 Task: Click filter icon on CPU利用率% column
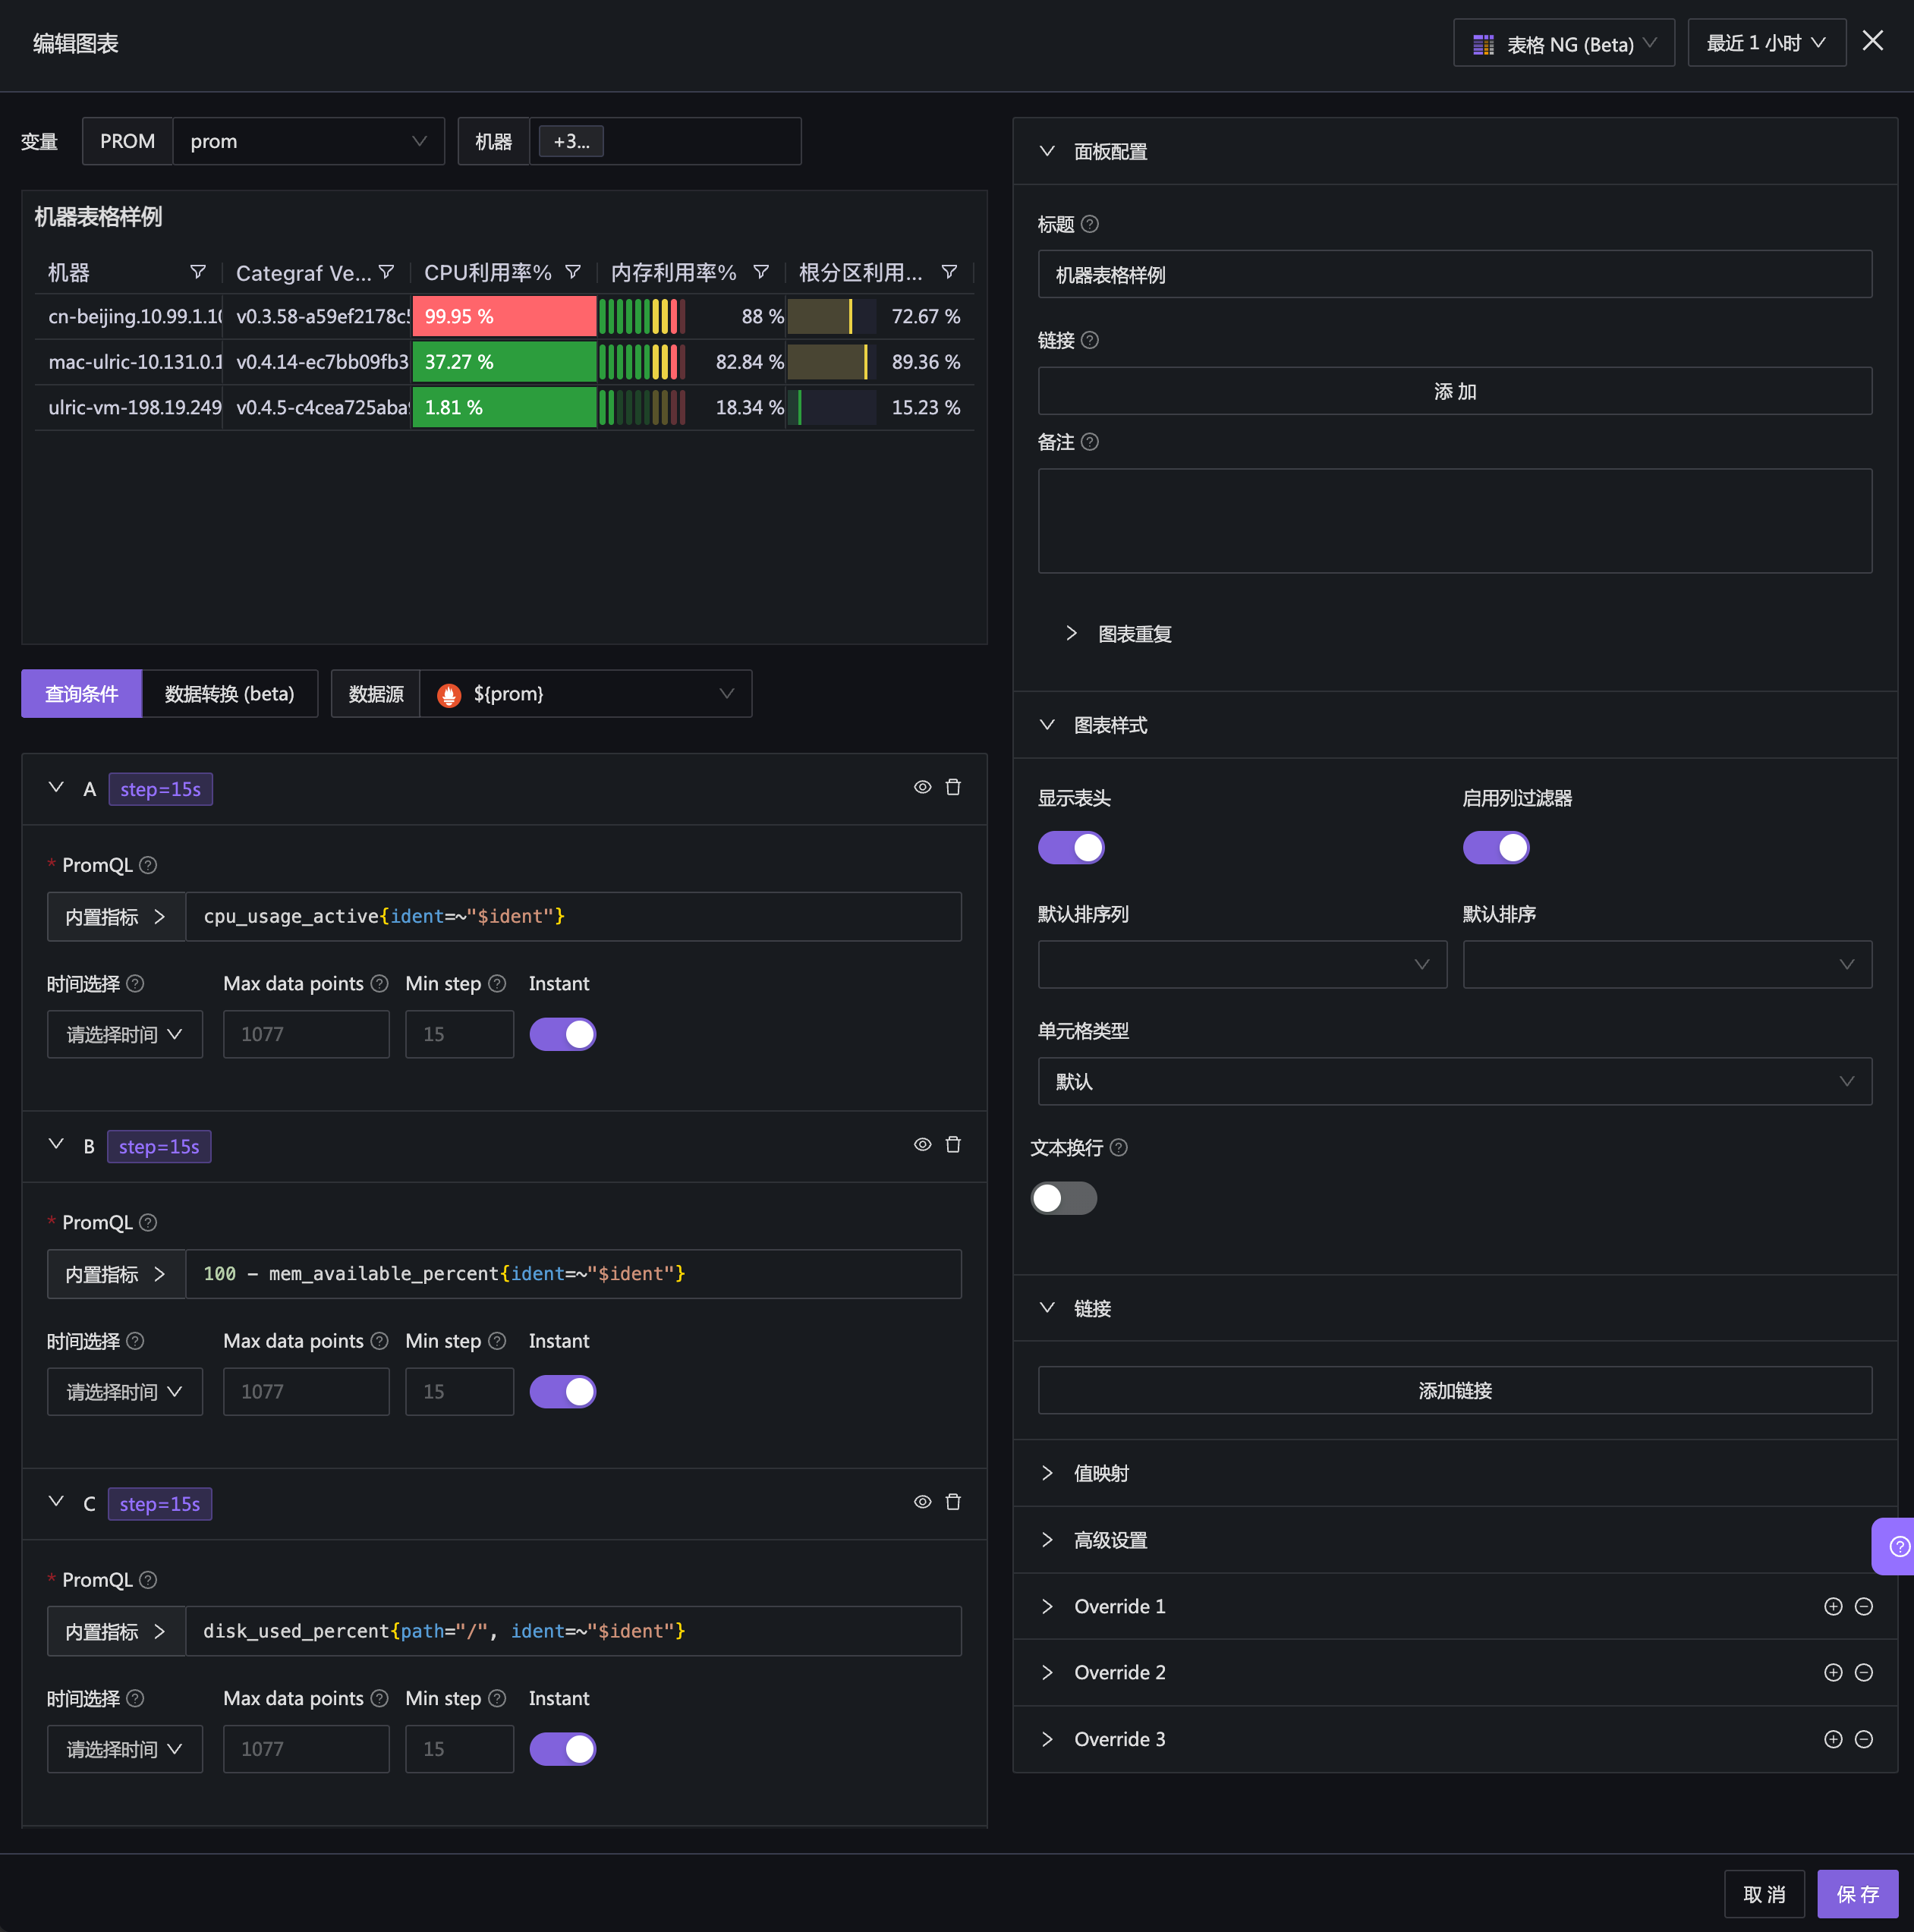click(573, 272)
